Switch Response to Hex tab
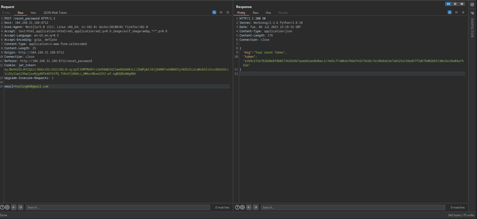The image size is (477, 219). tap(268, 13)
